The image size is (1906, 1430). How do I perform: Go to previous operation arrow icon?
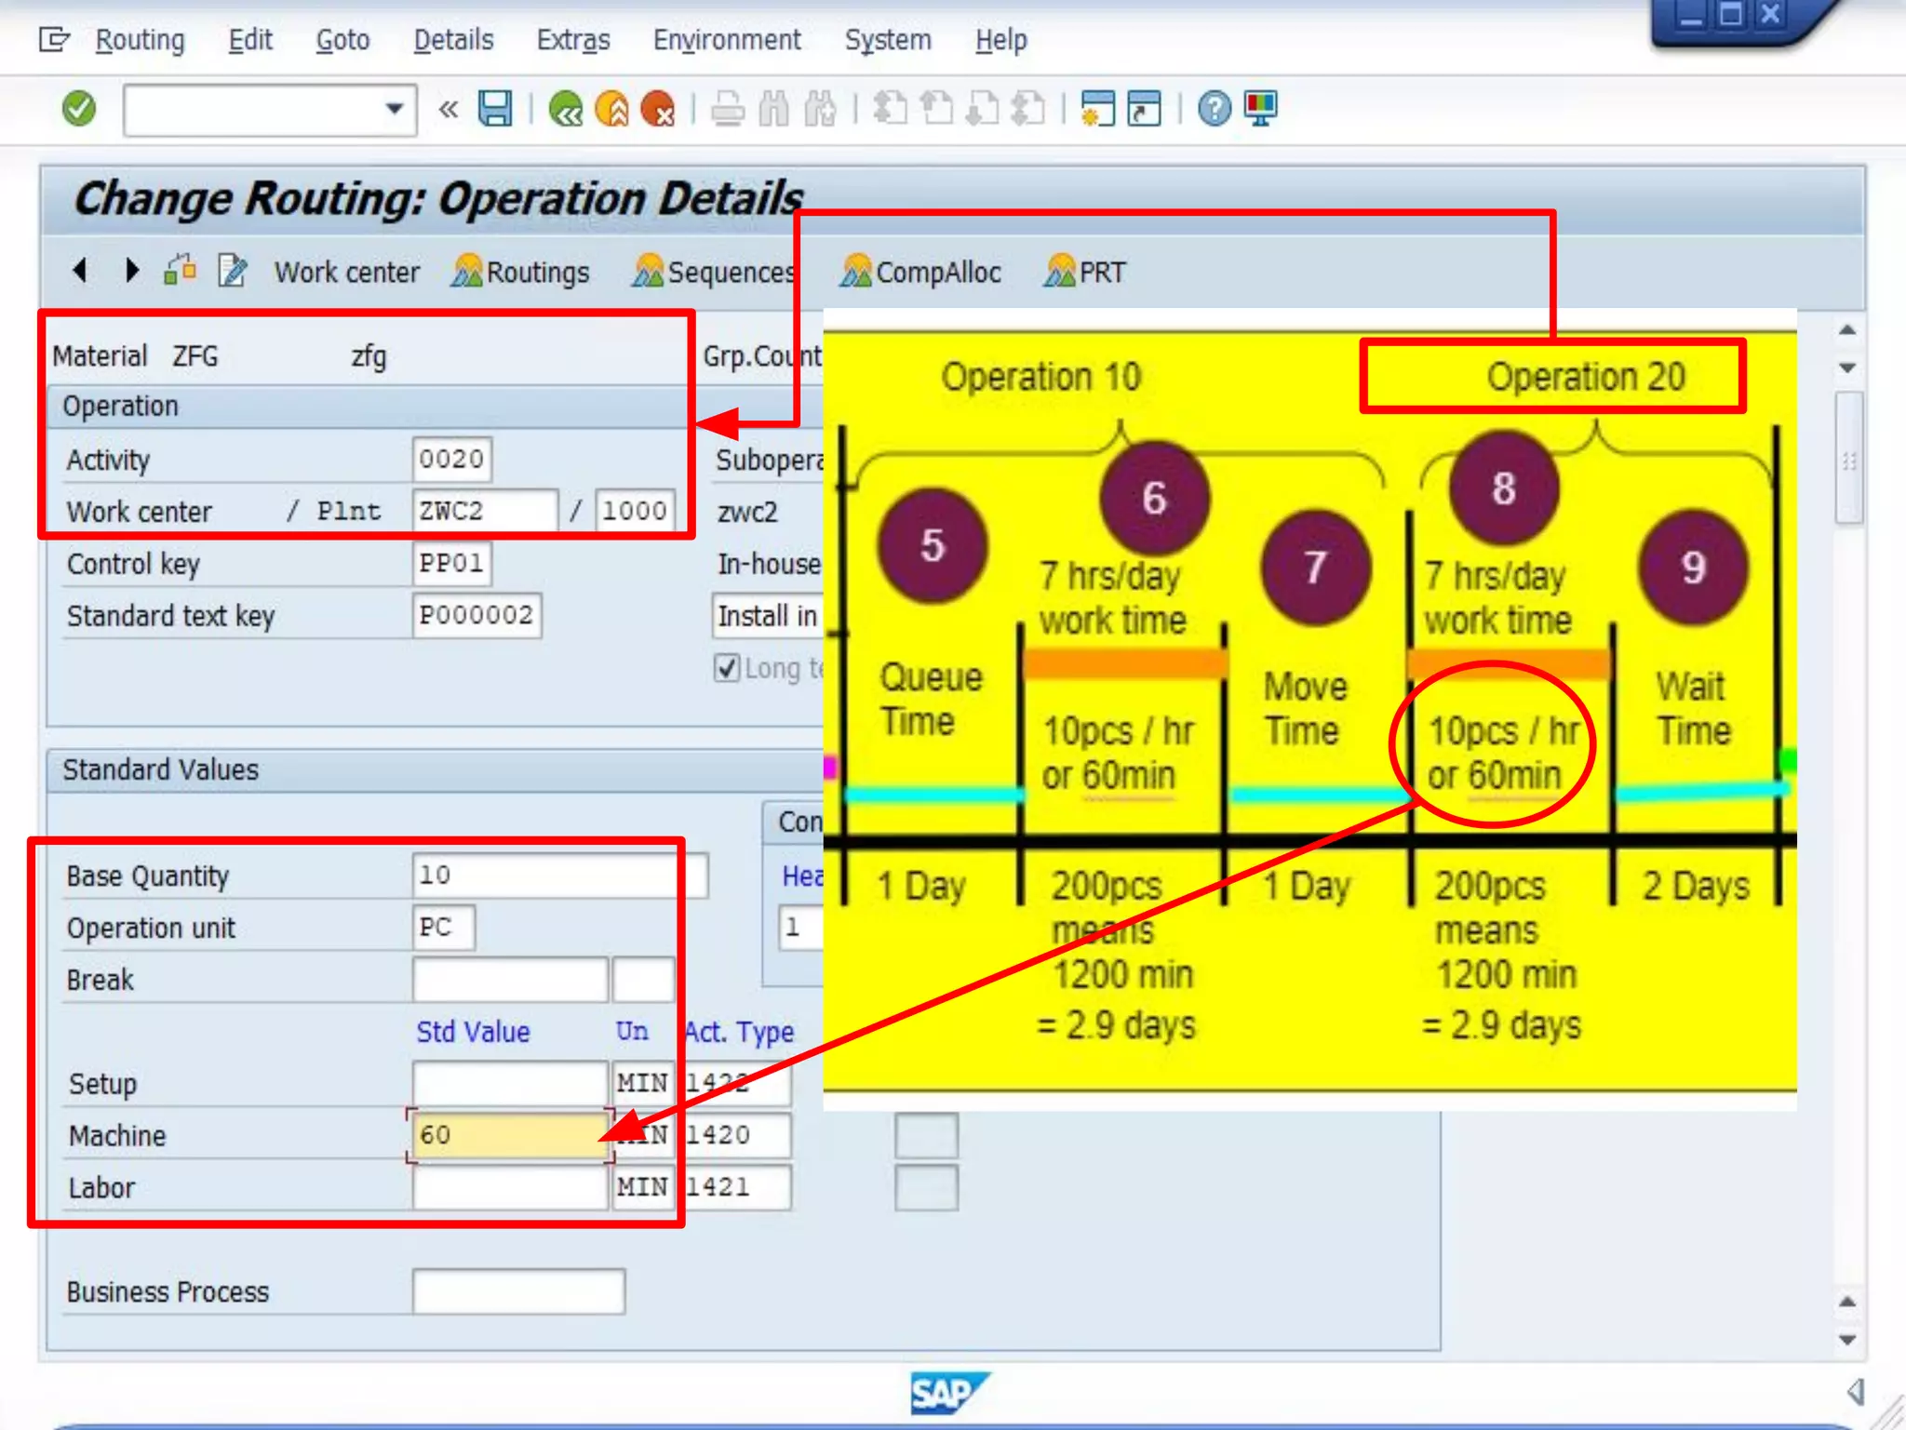[80, 271]
